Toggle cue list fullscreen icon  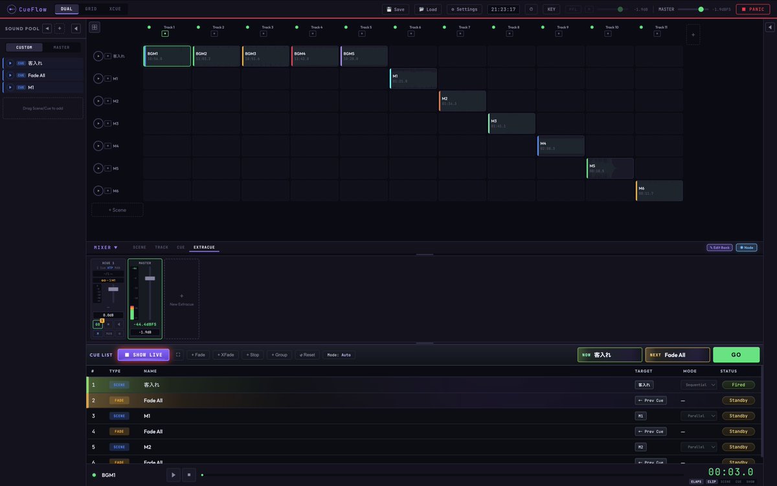[178, 355]
